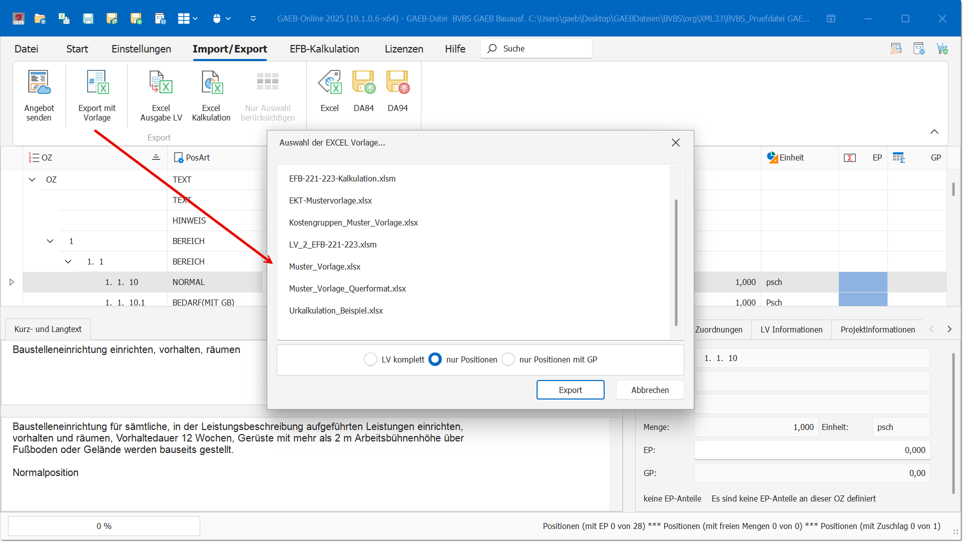Select nur Positionen mit GP option
Screen dimensions: 964x543
pos(508,359)
